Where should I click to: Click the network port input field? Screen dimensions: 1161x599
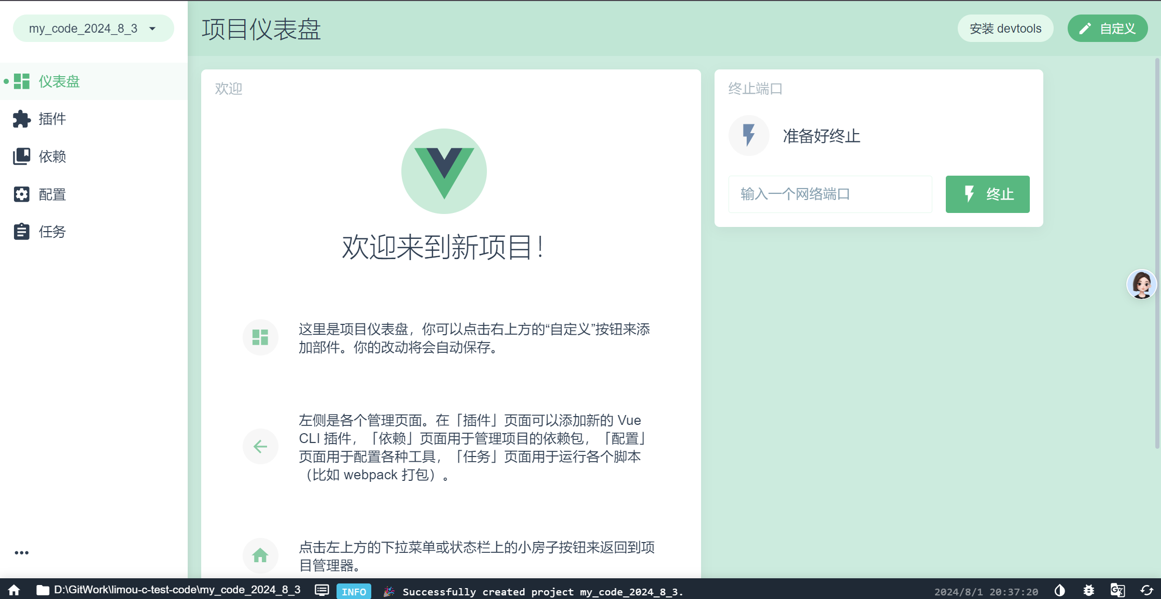830,194
